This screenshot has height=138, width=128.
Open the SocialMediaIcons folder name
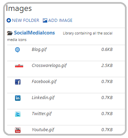pyautogui.click(x=34, y=33)
